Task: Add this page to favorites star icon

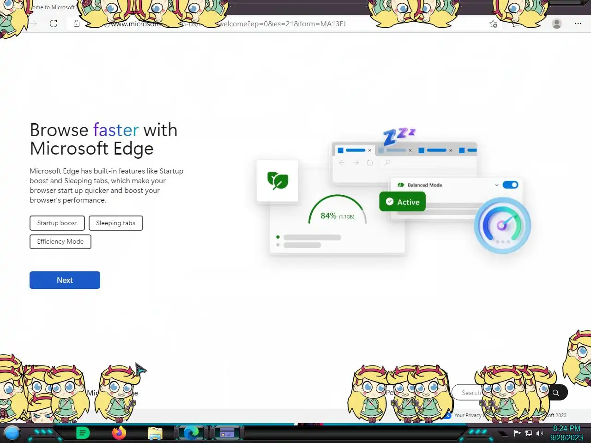Action: tap(493, 24)
